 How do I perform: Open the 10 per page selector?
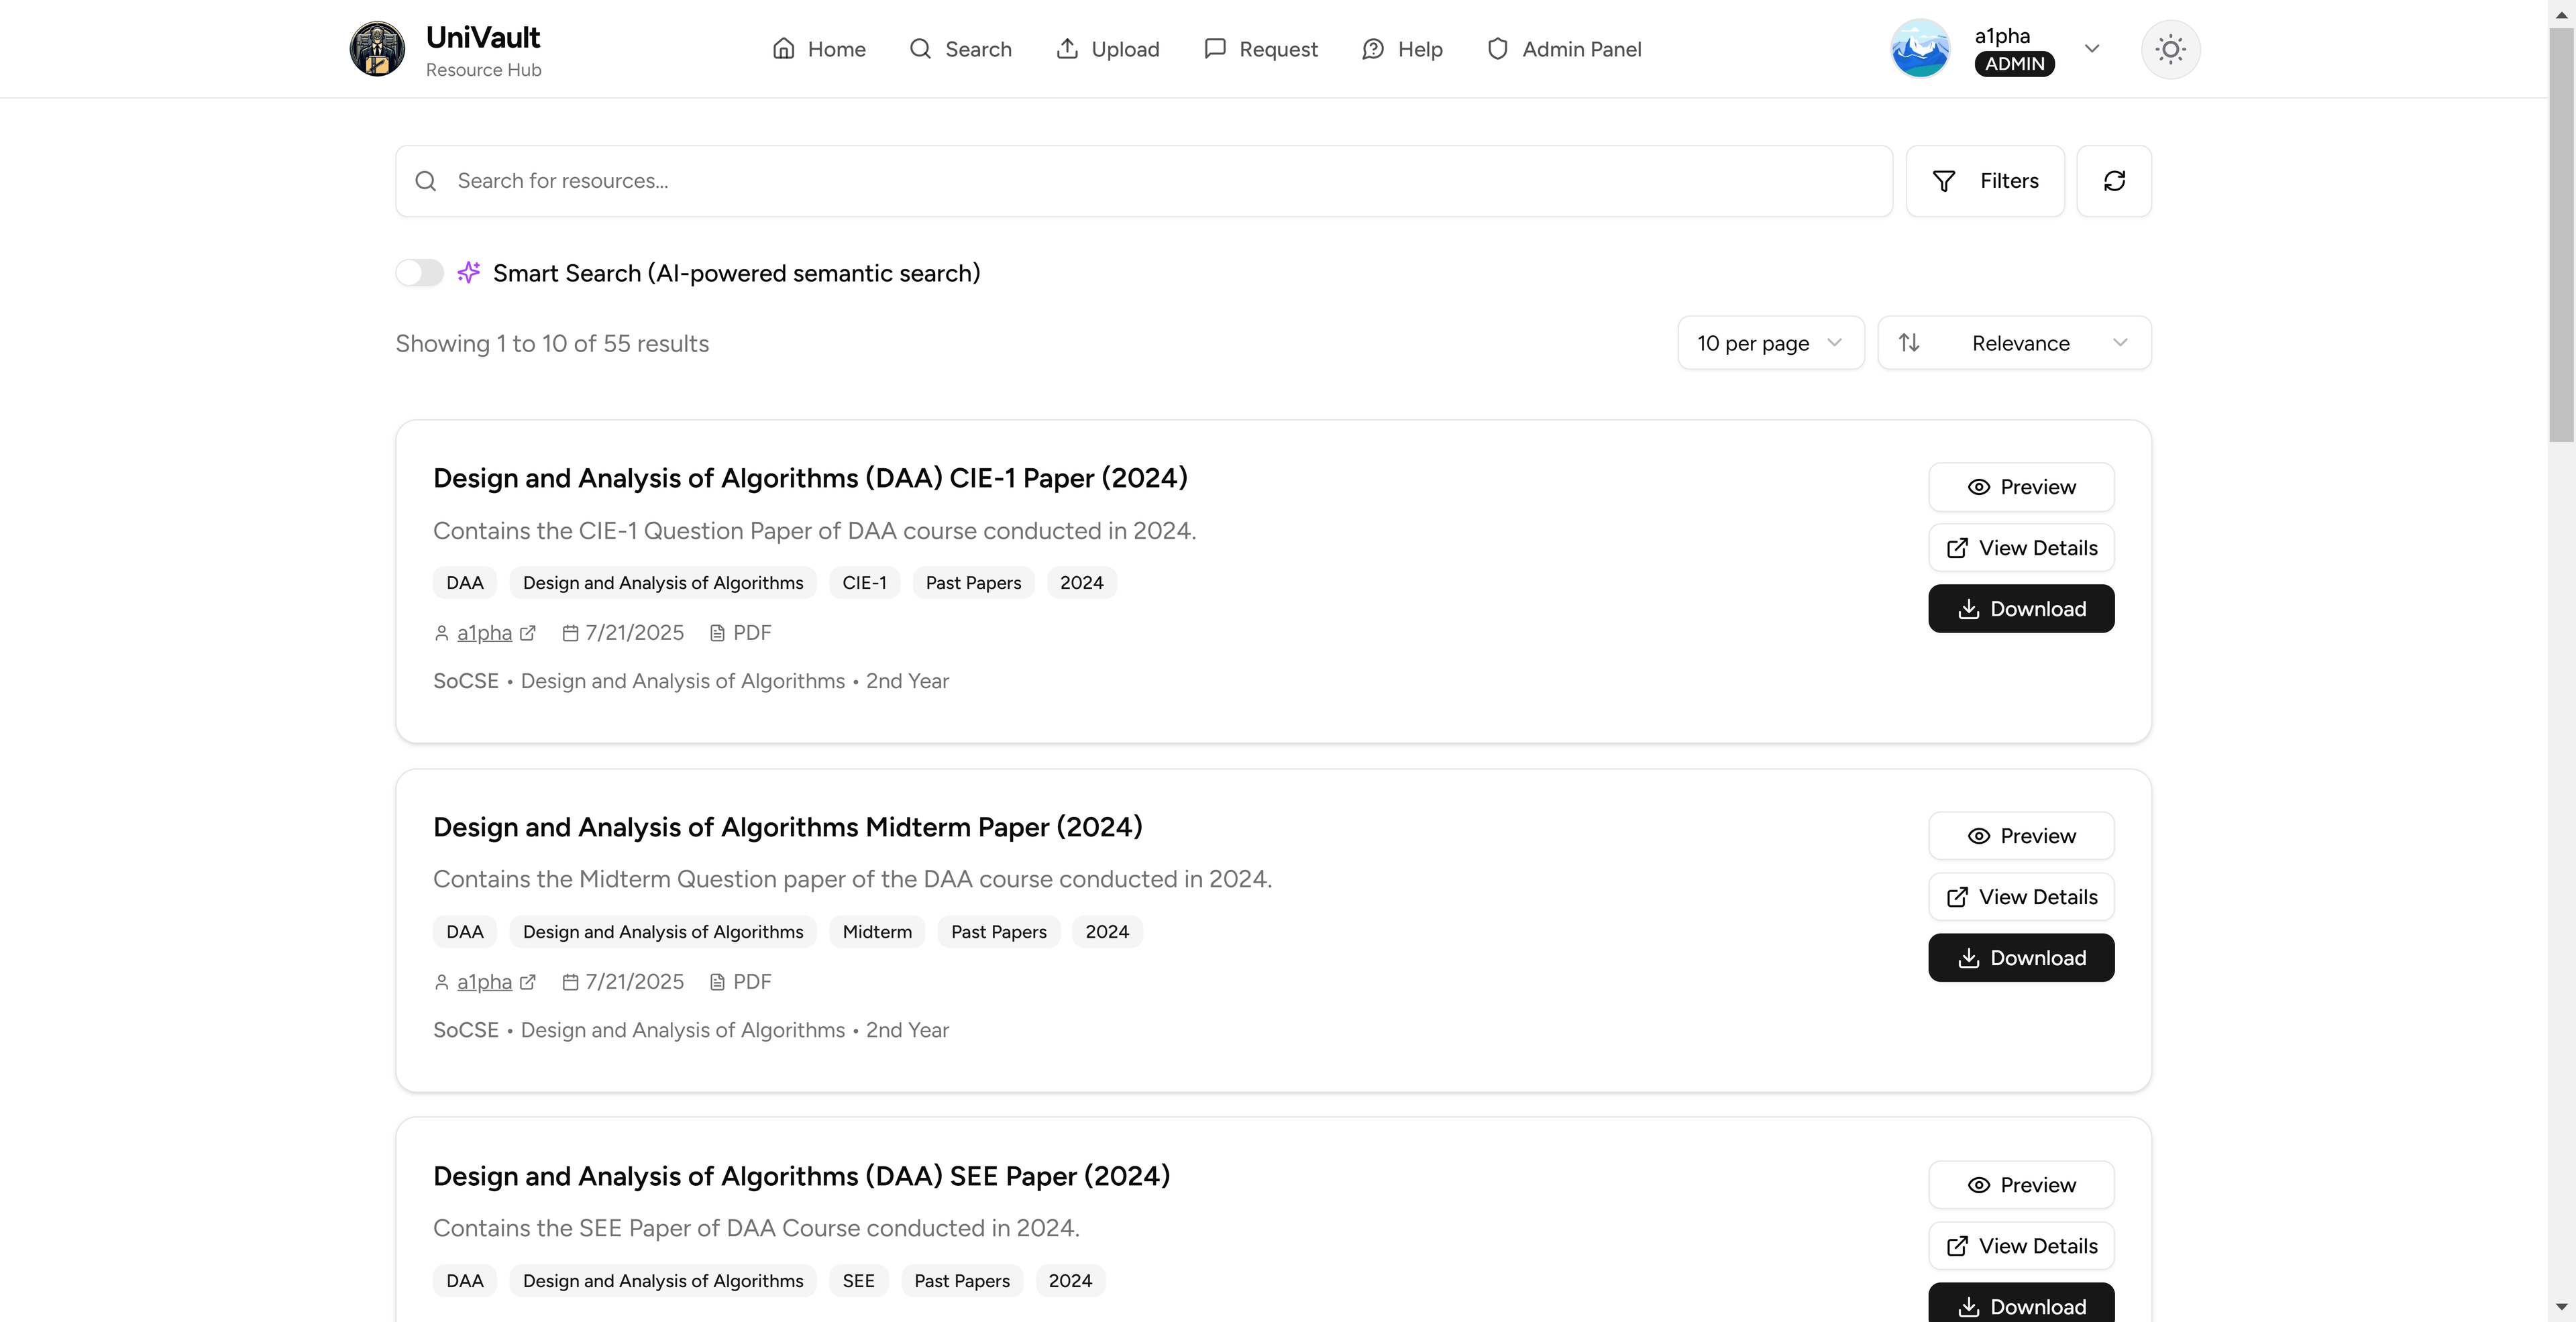coord(1769,342)
